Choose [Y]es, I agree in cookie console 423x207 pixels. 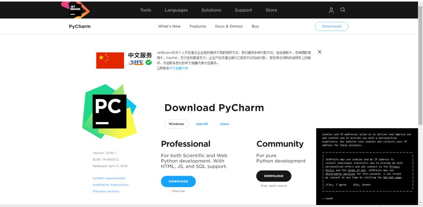[x=336, y=185]
